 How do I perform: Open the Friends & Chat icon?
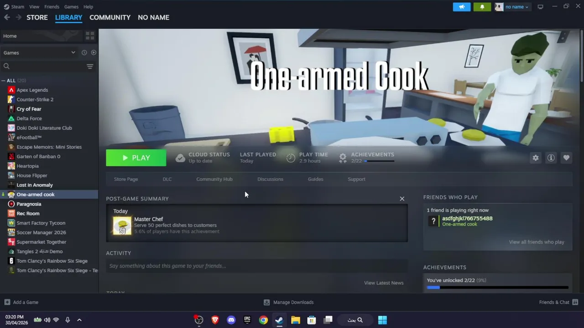(x=575, y=302)
